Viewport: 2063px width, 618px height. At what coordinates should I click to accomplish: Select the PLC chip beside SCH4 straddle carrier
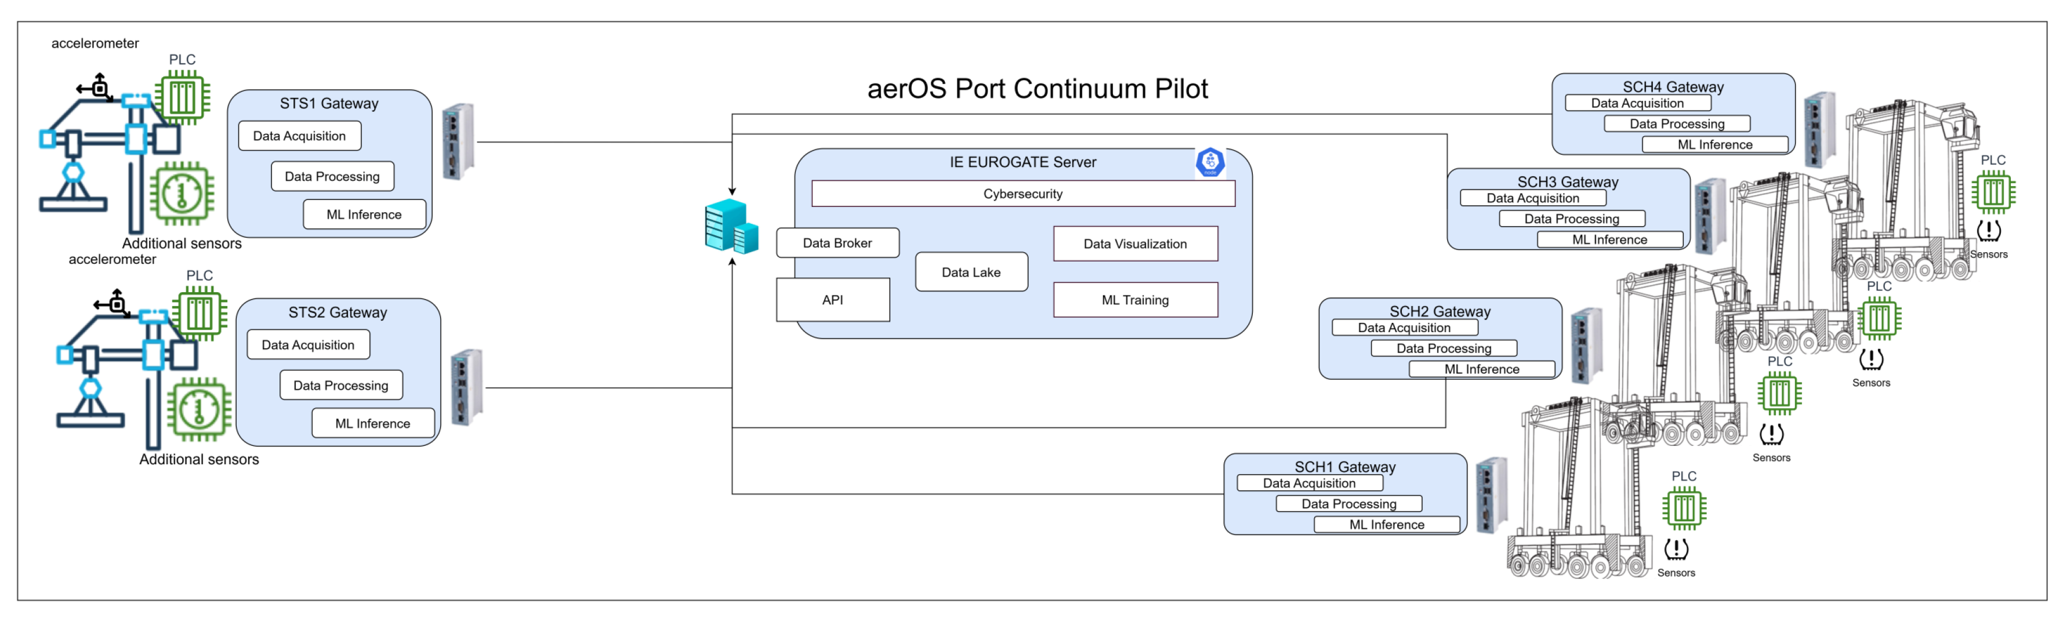1992,192
